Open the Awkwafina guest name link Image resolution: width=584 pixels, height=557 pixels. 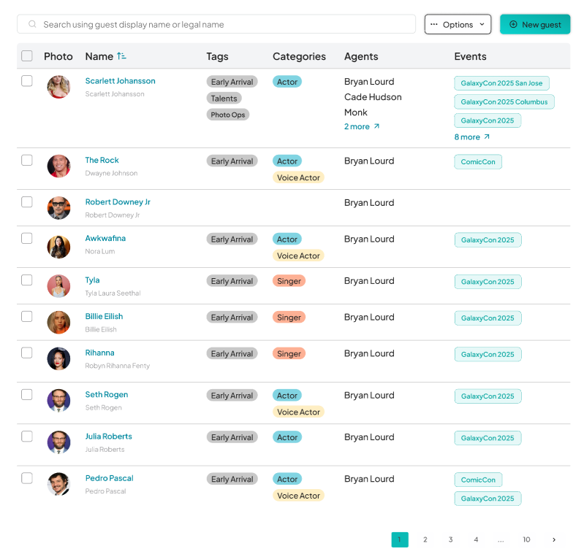(x=105, y=238)
